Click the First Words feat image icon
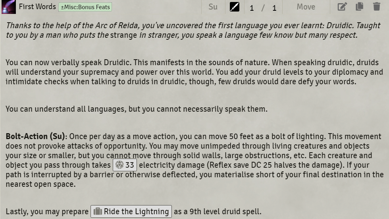This screenshot has width=389, height=219. [x=9, y=7]
